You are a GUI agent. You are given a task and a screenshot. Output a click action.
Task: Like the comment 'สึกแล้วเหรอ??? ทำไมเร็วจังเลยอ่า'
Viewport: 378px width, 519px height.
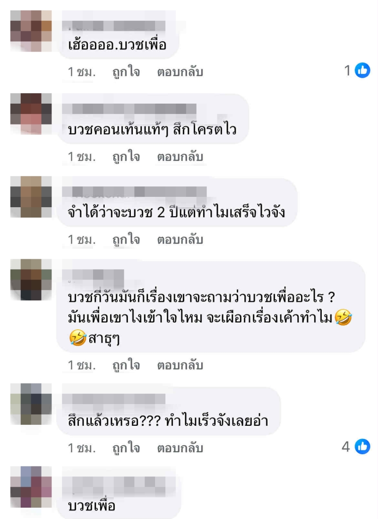pos(126,448)
